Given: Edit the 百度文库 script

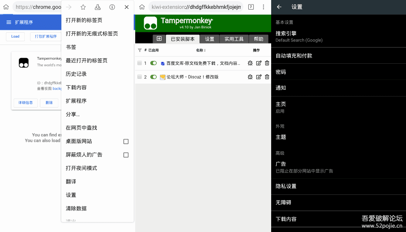Looking at the screenshot, I should [x=259, y=63].
